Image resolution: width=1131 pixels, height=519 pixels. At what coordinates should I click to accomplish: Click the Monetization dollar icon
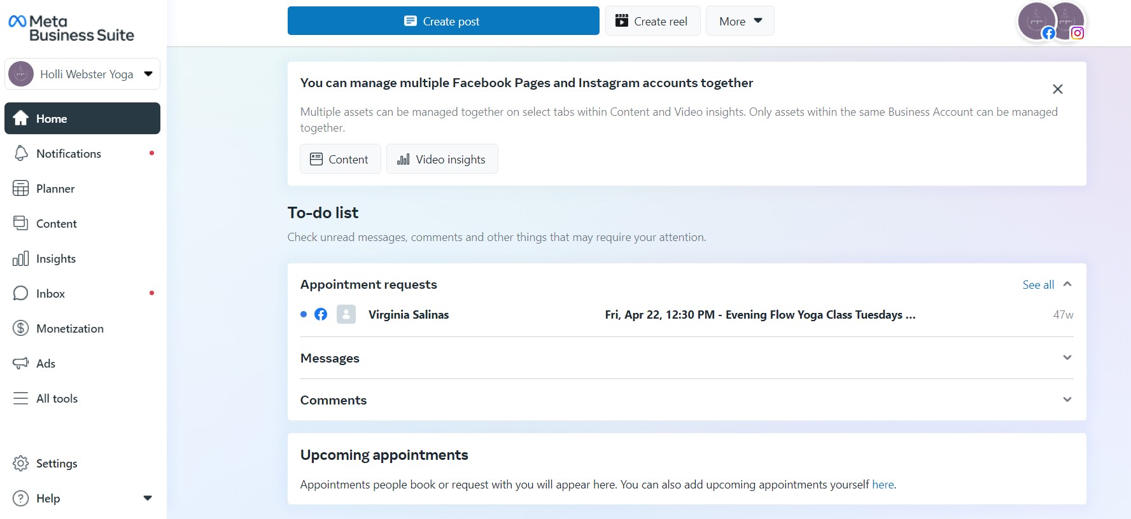[21, 328]
